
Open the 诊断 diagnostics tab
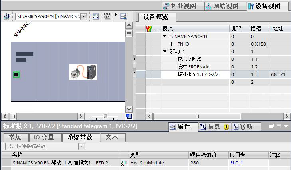(x=246, y=127)
